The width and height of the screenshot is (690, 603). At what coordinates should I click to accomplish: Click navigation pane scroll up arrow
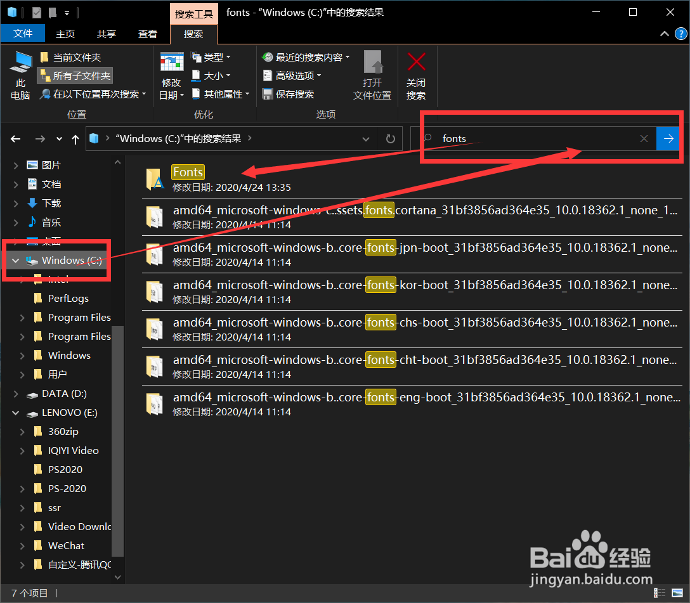(x=117, y=162)
